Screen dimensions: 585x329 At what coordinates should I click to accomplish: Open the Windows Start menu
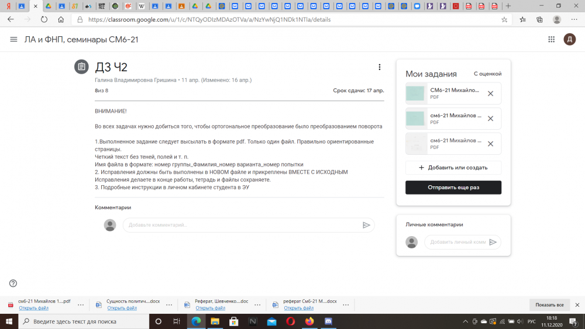pos(9,321)
